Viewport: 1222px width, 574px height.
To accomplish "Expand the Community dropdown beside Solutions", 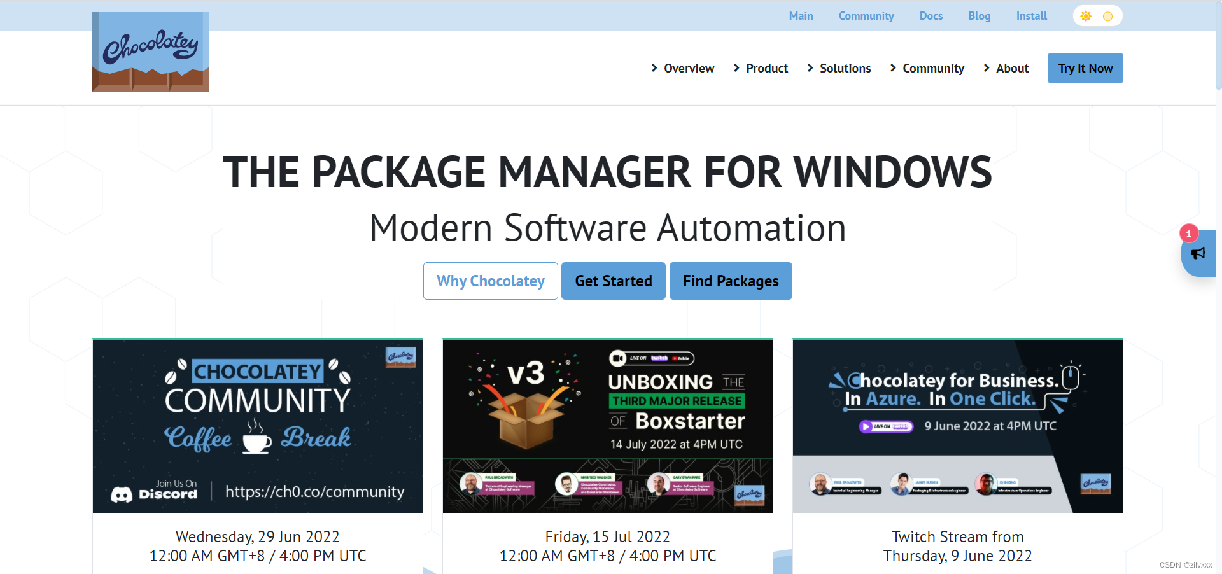I will (x=927, y=68).
